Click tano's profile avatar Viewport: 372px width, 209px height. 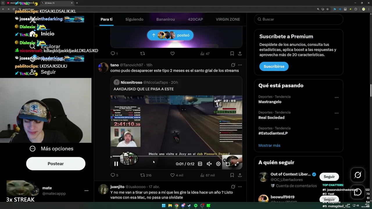coord(103,68)
